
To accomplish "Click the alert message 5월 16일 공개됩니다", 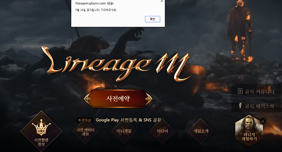I will point(96,10).
